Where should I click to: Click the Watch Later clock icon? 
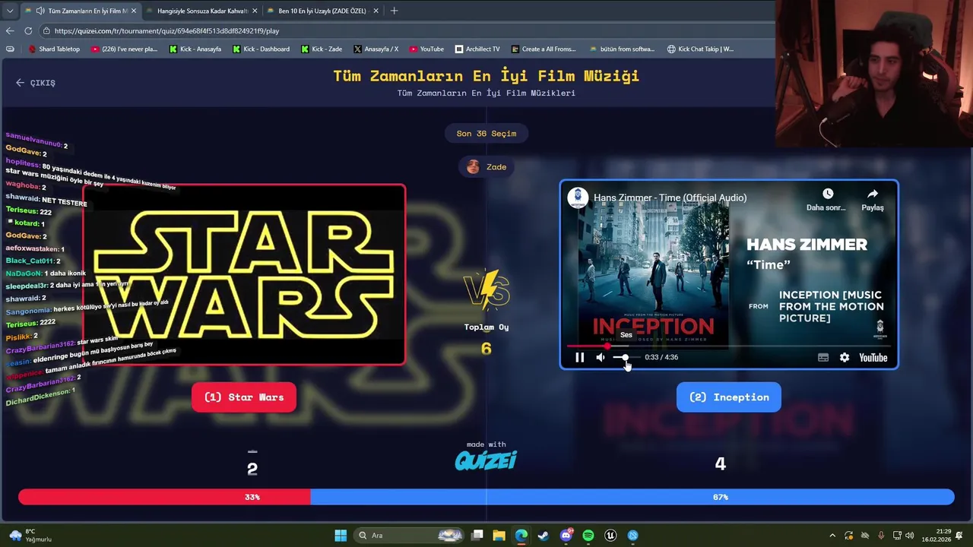pos(827,194)
